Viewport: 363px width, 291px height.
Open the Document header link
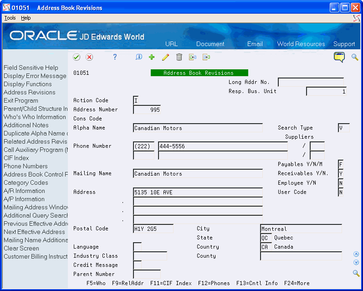210,44
